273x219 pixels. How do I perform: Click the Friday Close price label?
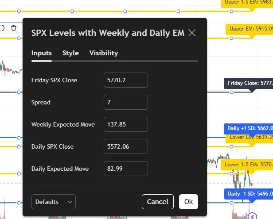pos(249,83)
